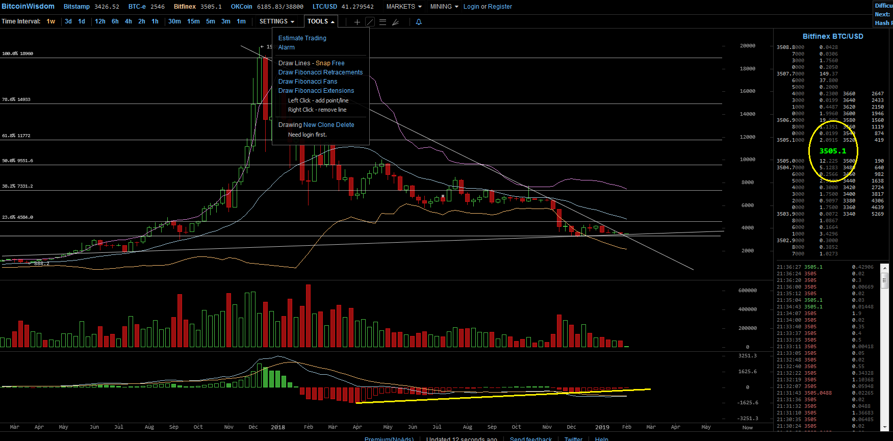Select the crosshair cursor tool

(357, 22)
